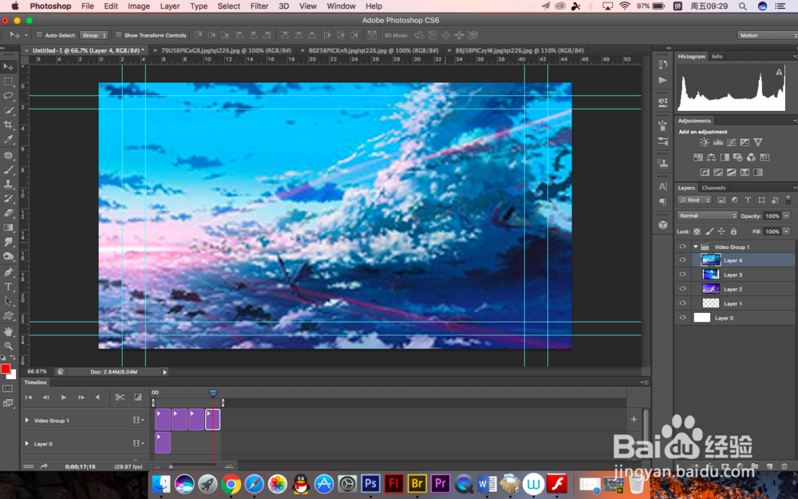Add a Levels adjustment

tap(718, 143)
